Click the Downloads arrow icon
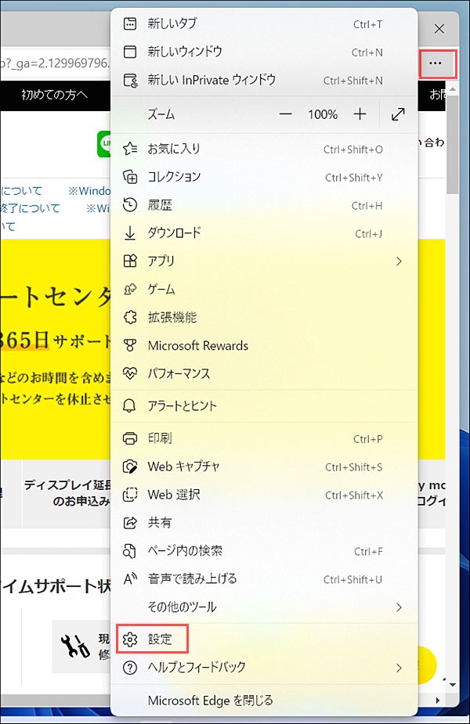470x724 pixels. (x=130, y=233)
